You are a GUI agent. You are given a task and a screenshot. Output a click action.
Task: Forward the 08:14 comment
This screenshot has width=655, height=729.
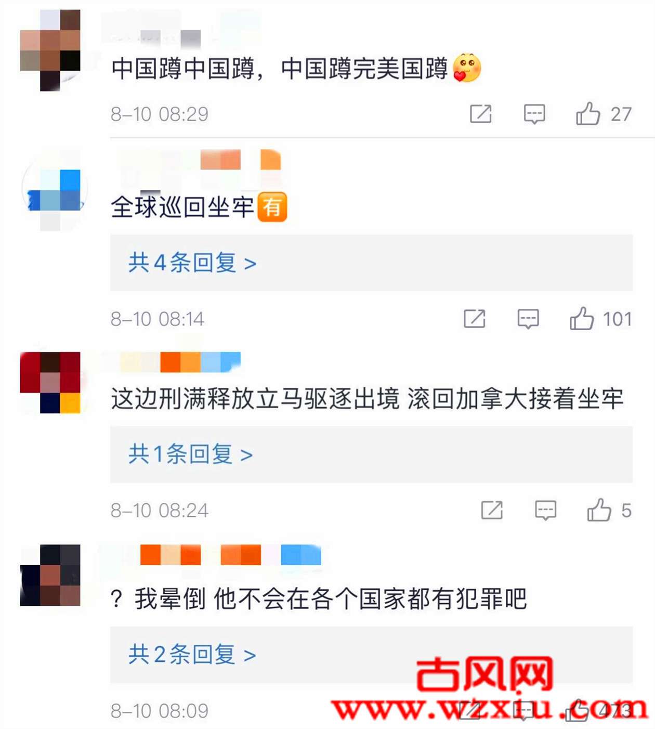pos(474,319)
